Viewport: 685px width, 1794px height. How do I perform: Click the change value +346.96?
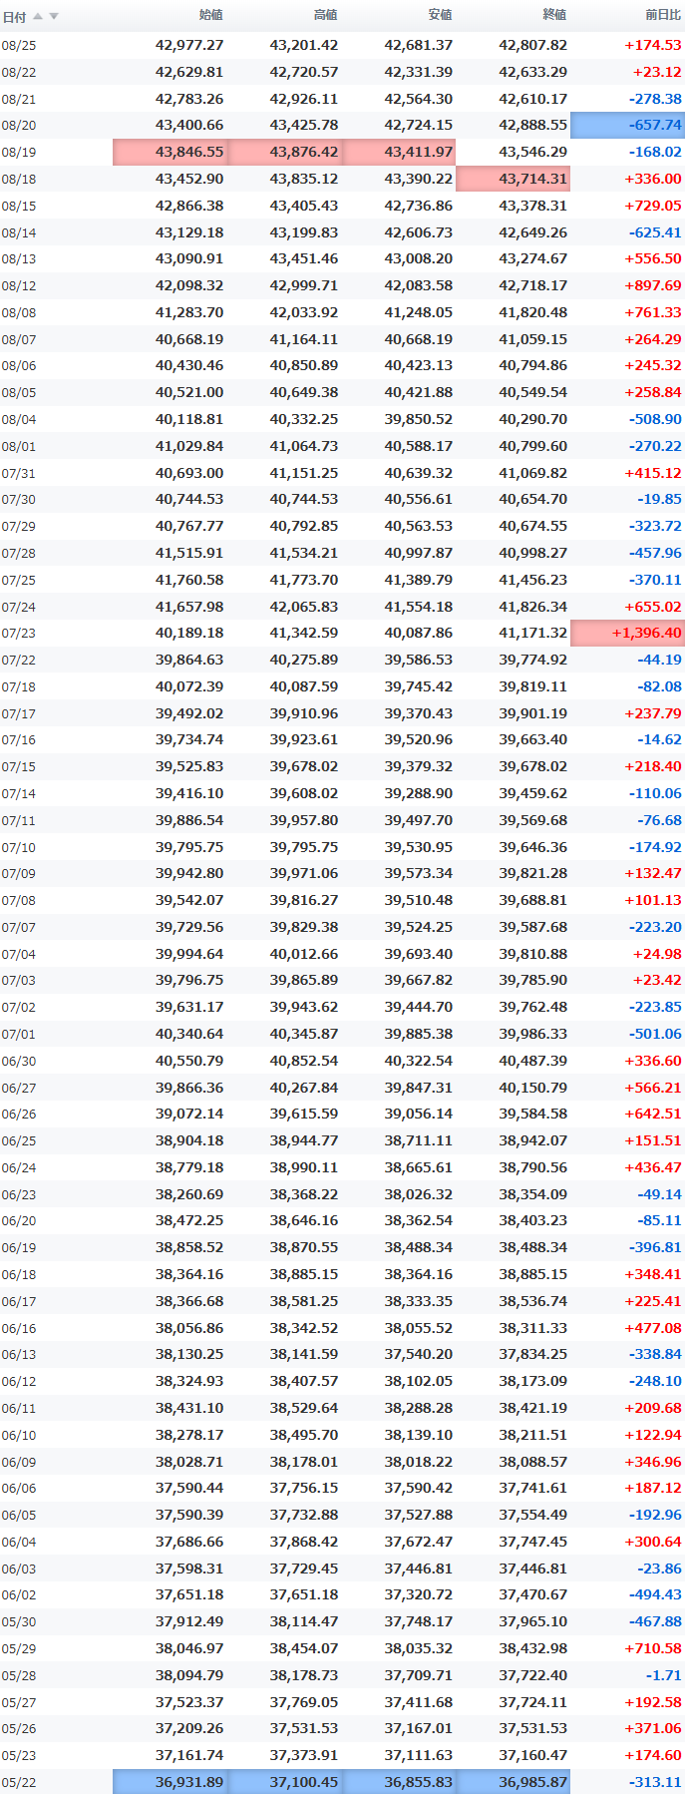point(653,1461)
